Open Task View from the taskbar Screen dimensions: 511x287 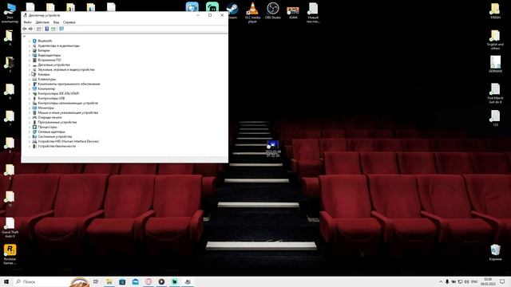pos(96,281)
